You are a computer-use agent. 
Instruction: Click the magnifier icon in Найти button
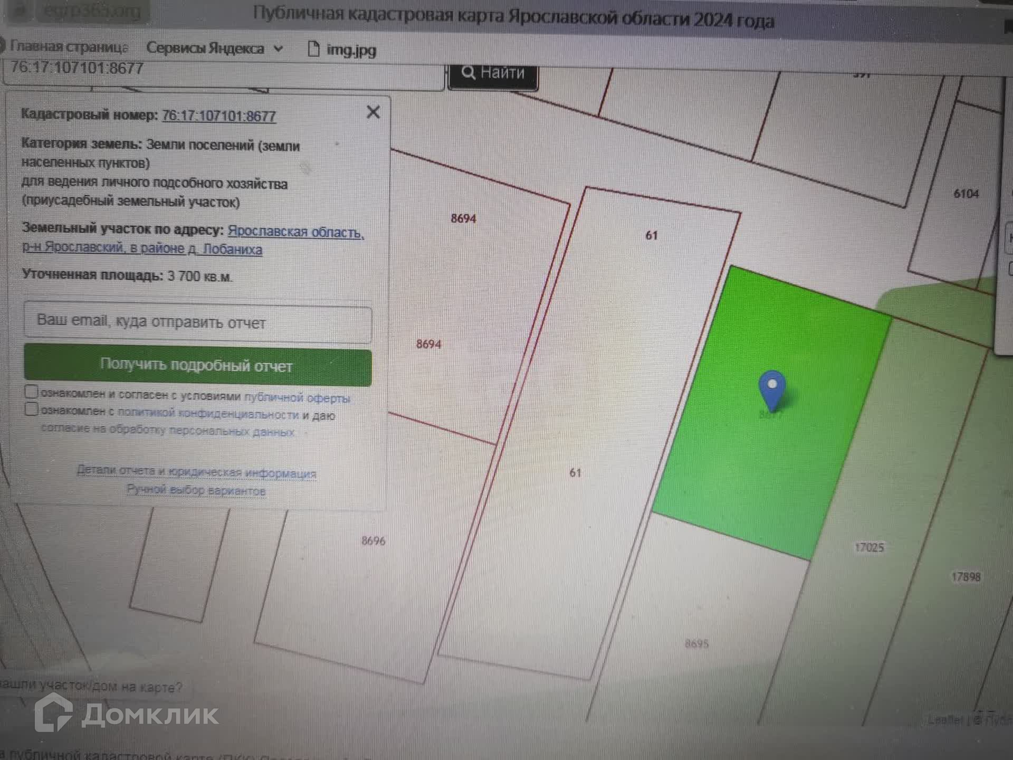click(468, 72)
